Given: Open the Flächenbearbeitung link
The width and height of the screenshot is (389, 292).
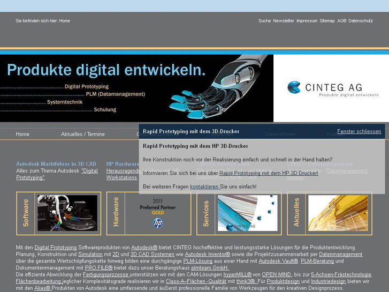Looking at the screenshot, I should coord(39,281).
